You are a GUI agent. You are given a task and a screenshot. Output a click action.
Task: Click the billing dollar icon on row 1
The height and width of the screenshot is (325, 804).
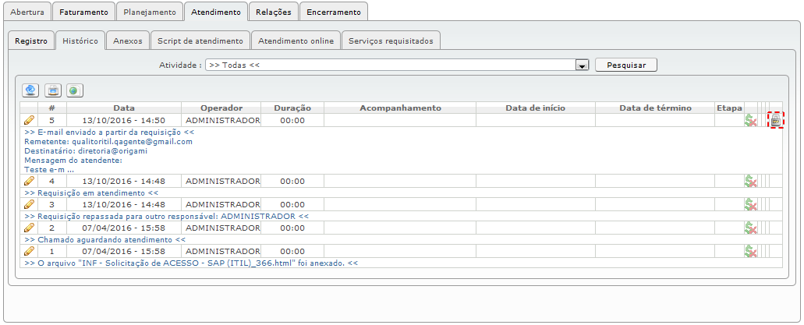coord(751,251)
